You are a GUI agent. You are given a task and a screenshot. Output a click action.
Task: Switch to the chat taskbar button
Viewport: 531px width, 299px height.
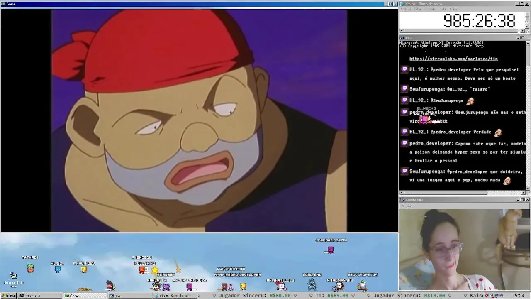(x=129, y=296)
